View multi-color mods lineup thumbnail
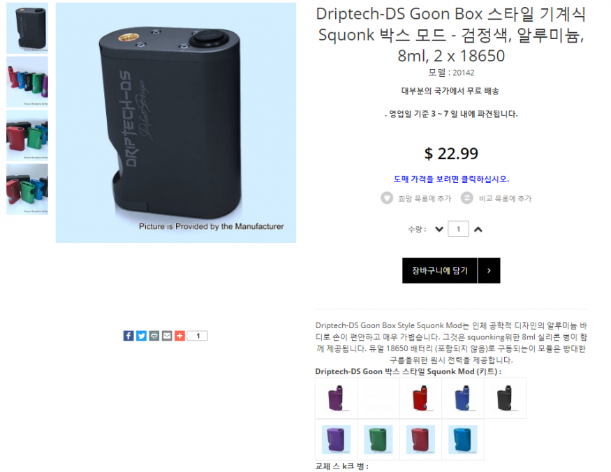This screenshot has width=611, height=472. [x=27, y=82]
